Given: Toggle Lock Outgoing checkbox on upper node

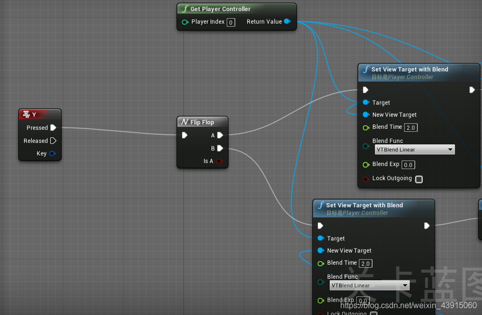Looking at the screenshot, I should coord(419,179).
